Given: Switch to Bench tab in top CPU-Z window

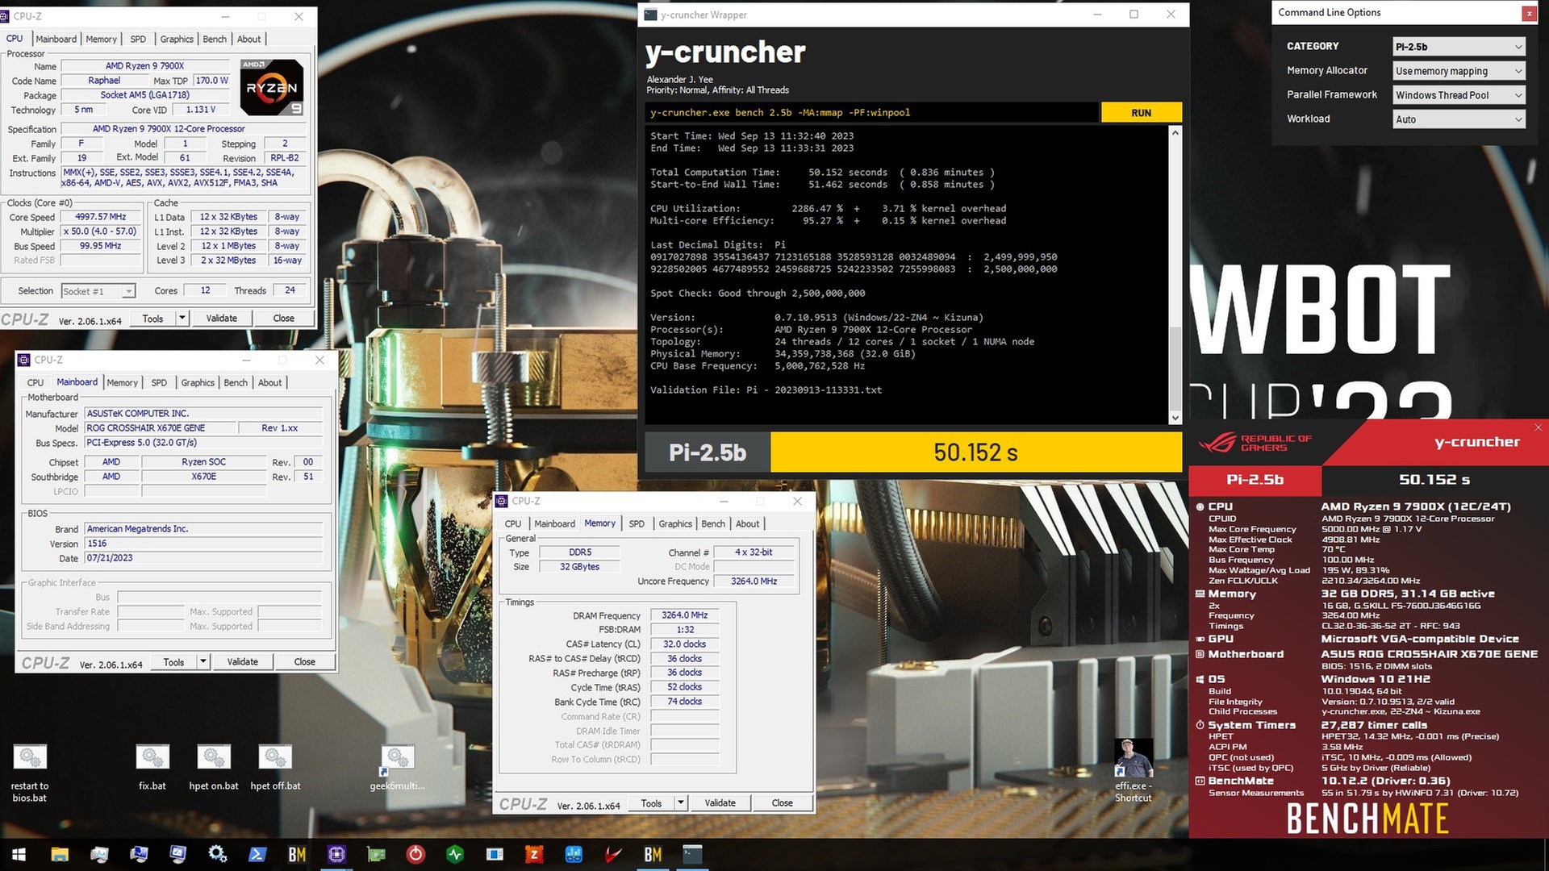Looking at the screenshot, I should (215, 39).
